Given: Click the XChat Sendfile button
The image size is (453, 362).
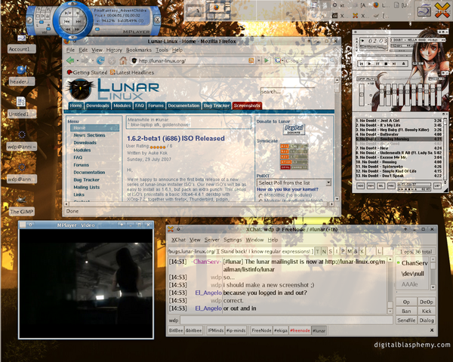Looking at the screenshot, I should (x=406, y=320).
